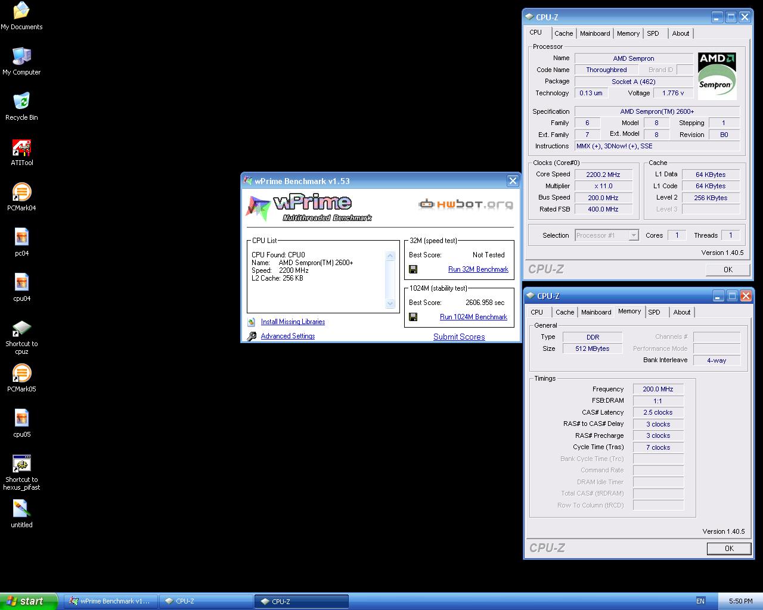Viewport: 763px width, 610px height.
Task: Open the Windows Start menu
Action: pyautogui.click(x=29, y=601)
